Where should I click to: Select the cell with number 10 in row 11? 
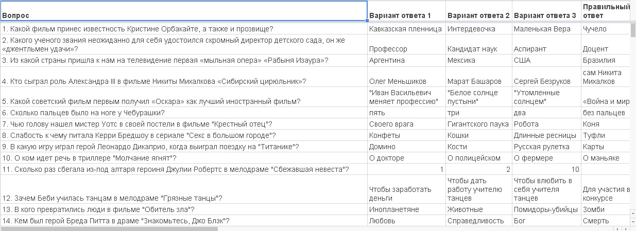[x=546, y=169]
